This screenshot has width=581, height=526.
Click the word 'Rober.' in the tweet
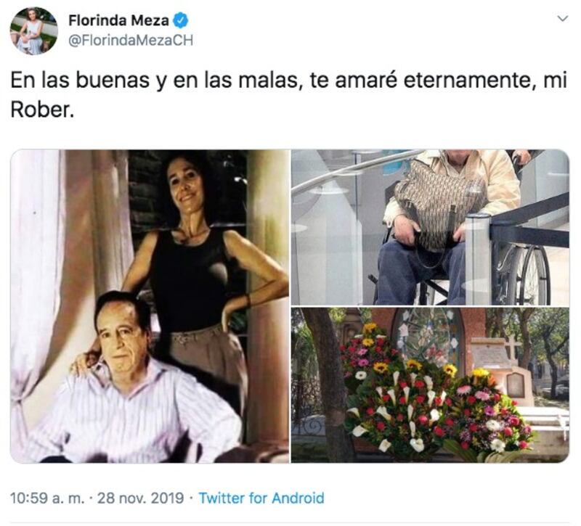(x=42, y=110)
